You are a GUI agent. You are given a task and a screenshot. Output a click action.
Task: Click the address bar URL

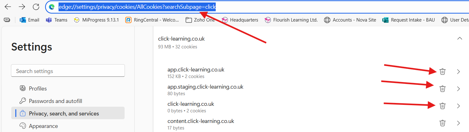point(137,7)
